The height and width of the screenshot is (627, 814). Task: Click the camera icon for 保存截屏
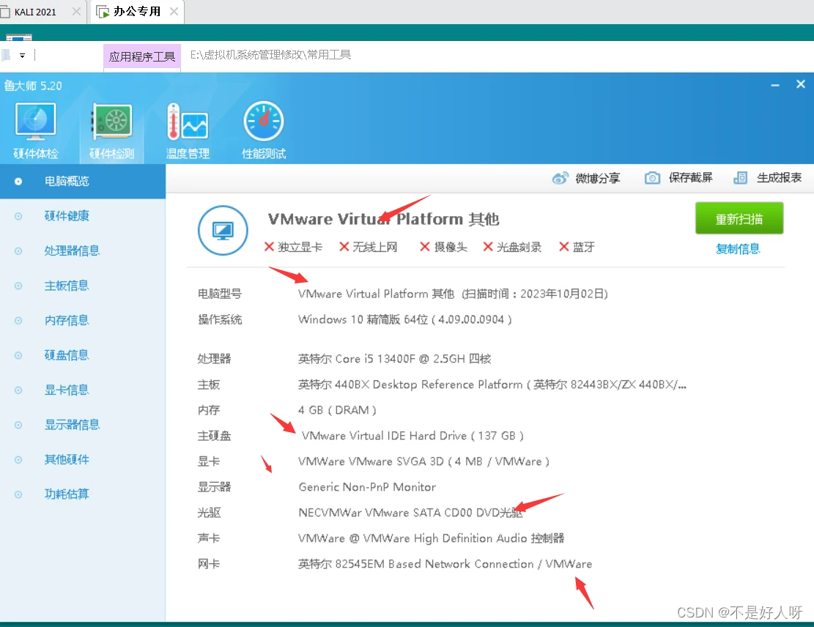click(653, 178)
